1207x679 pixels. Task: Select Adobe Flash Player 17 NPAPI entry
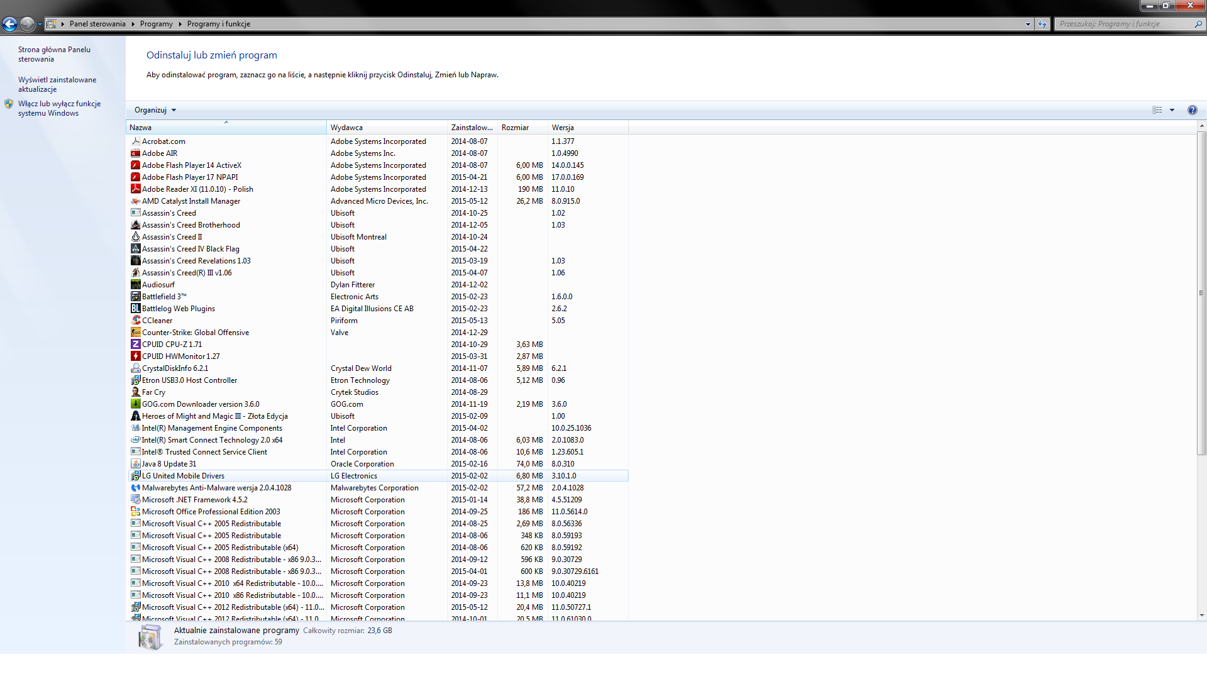pos(378,177)
